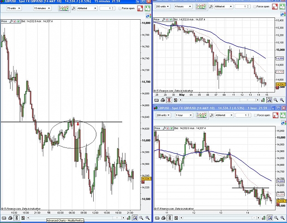
Task: Click red down arrow in 15 minutes Price panel
Action: tap(15, 22)
